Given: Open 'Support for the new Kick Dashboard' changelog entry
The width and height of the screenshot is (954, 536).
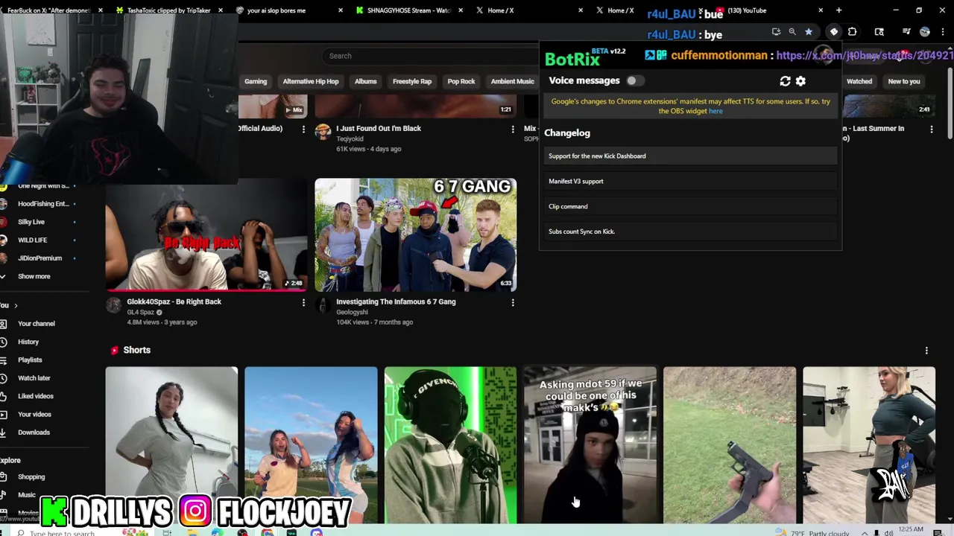Looking at the screenshot, I should (691, 156).
